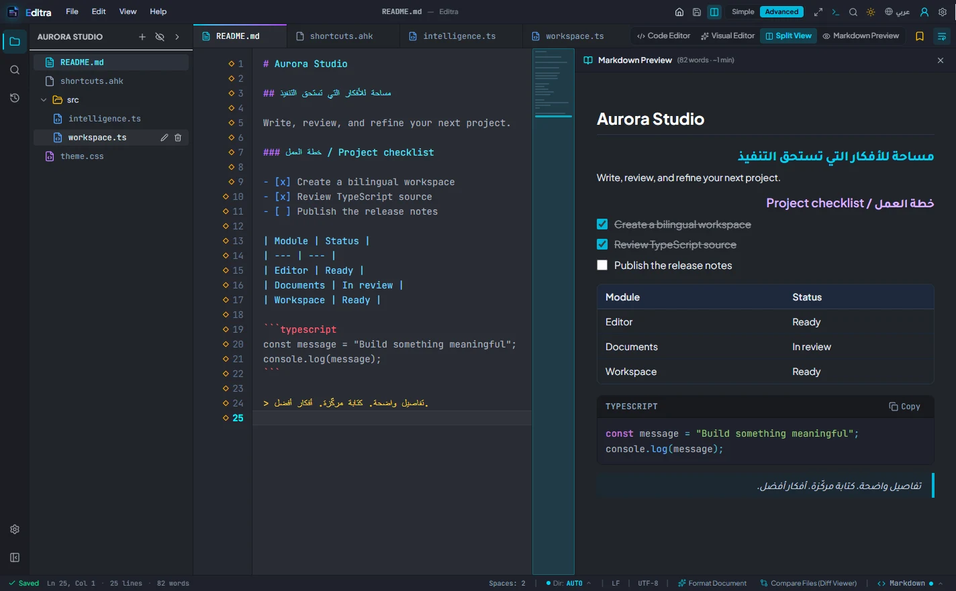Close the Markdown Preview panel

(x=941, y=60)
